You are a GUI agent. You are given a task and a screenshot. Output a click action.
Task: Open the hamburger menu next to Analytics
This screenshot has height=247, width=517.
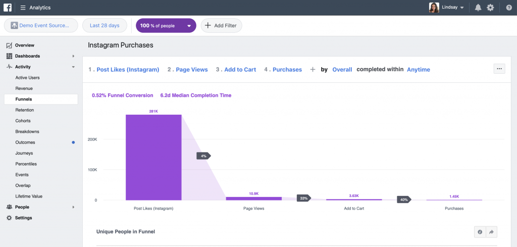(x=23, y=8)
